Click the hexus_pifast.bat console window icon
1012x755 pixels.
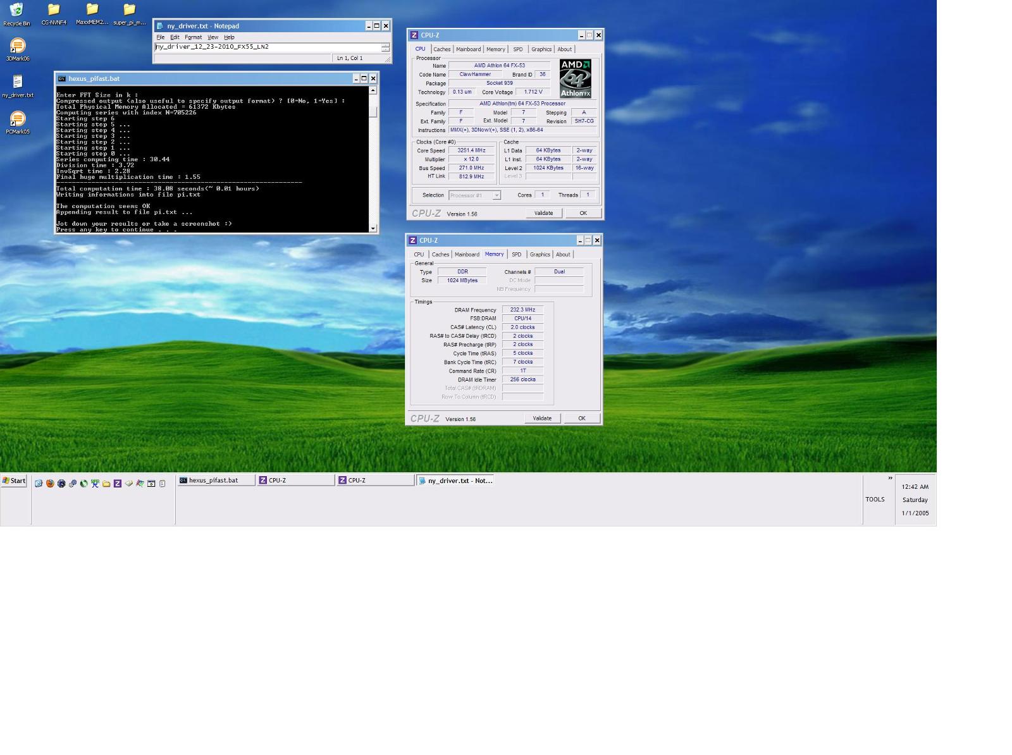coord(61,78)
